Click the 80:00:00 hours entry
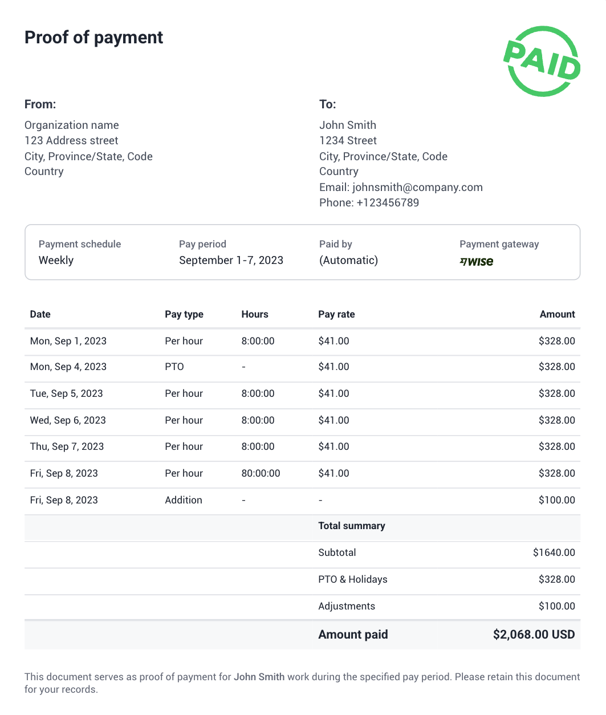Viewport: 606px width, 715px height. pos(261,473)
